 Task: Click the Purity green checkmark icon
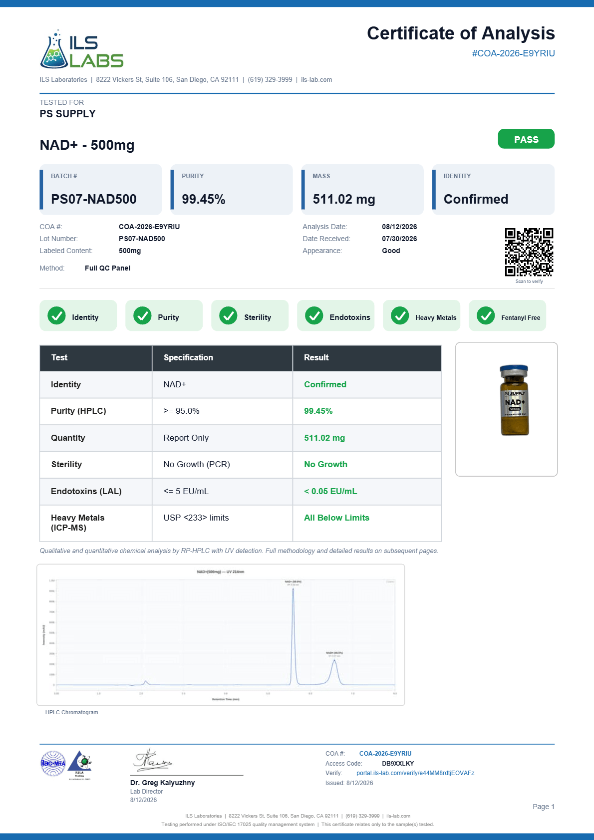point(142,315)
